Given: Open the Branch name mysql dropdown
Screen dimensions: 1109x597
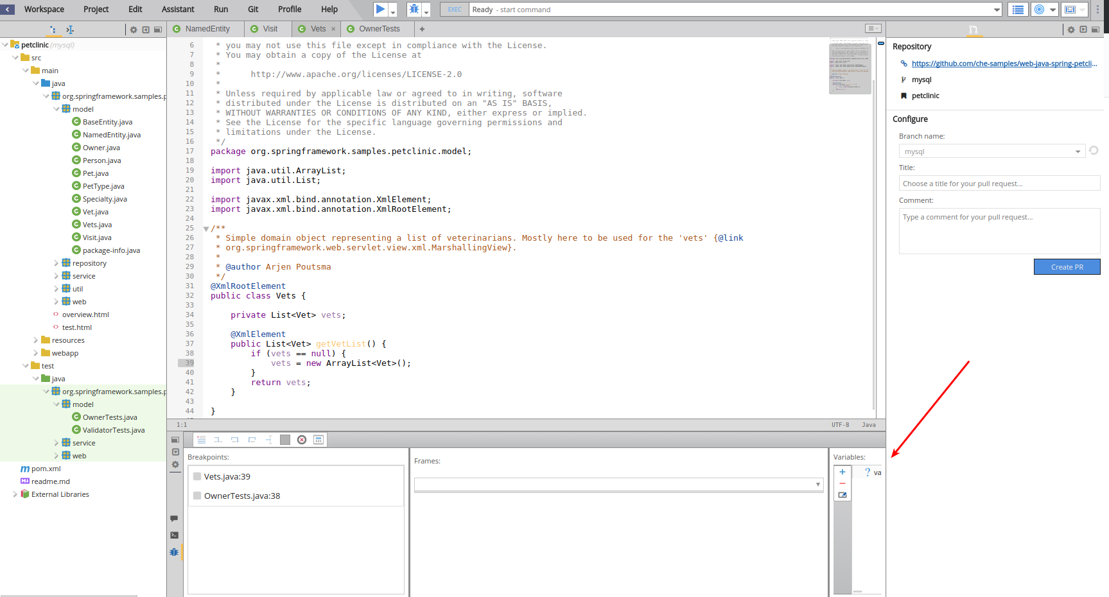Looking at the screenshot, I should (x=991, y=151).
